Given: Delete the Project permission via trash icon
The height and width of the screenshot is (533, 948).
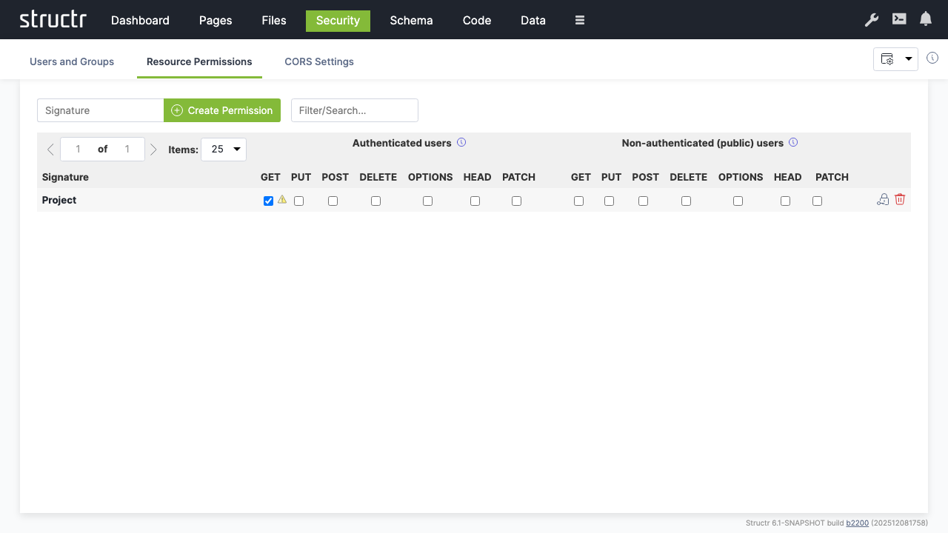Looking at the screenshot, I should (900, 199).
